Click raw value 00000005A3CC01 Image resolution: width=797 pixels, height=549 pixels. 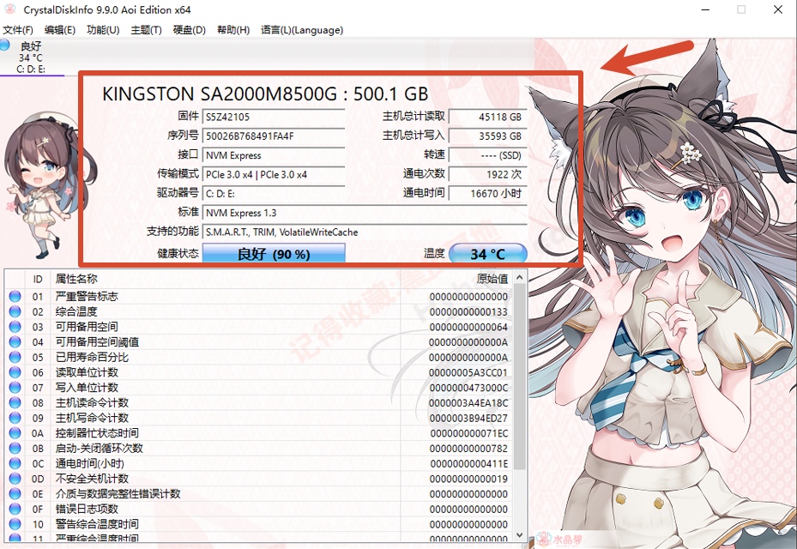coord(468,372)
